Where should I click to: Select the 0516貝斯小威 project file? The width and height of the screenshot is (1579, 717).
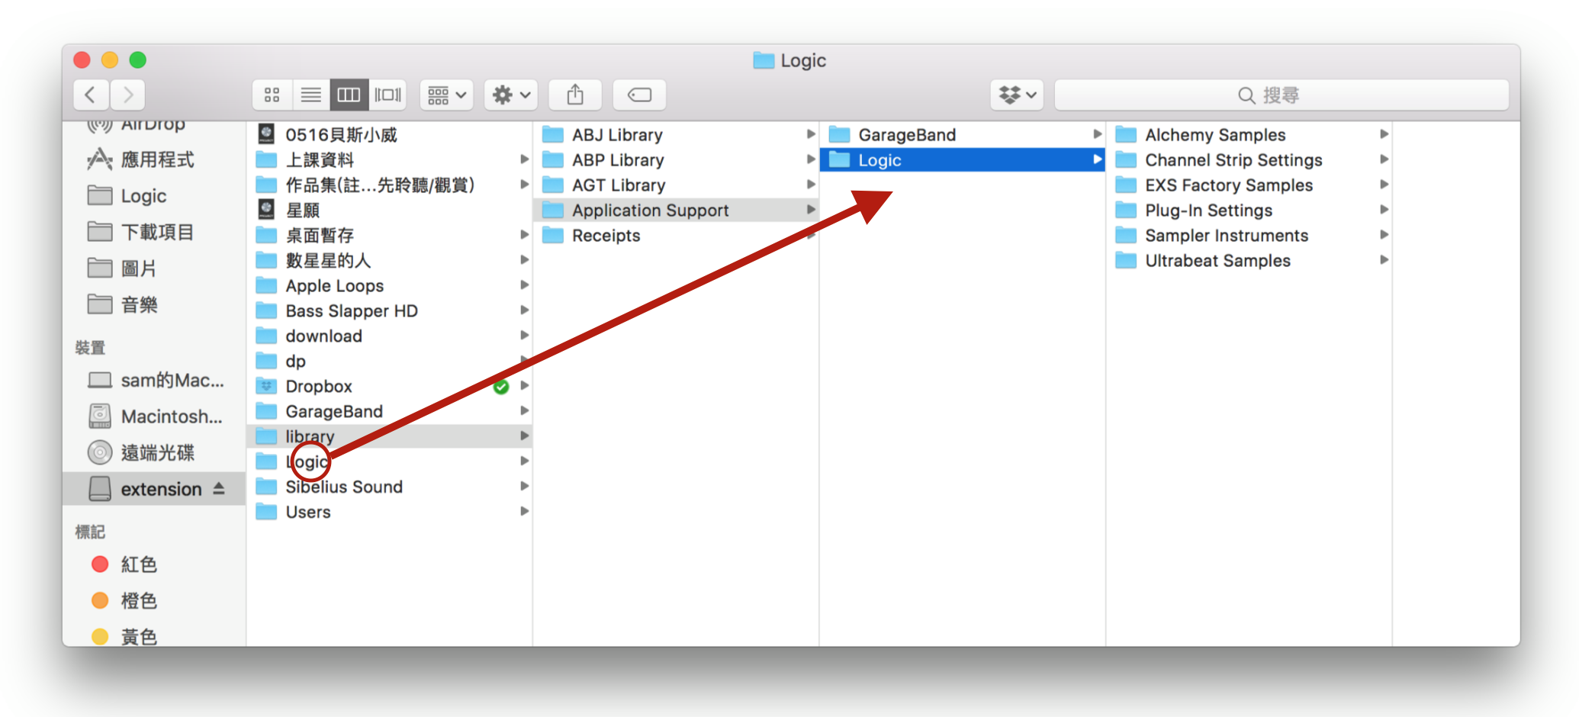click(341, 135)
